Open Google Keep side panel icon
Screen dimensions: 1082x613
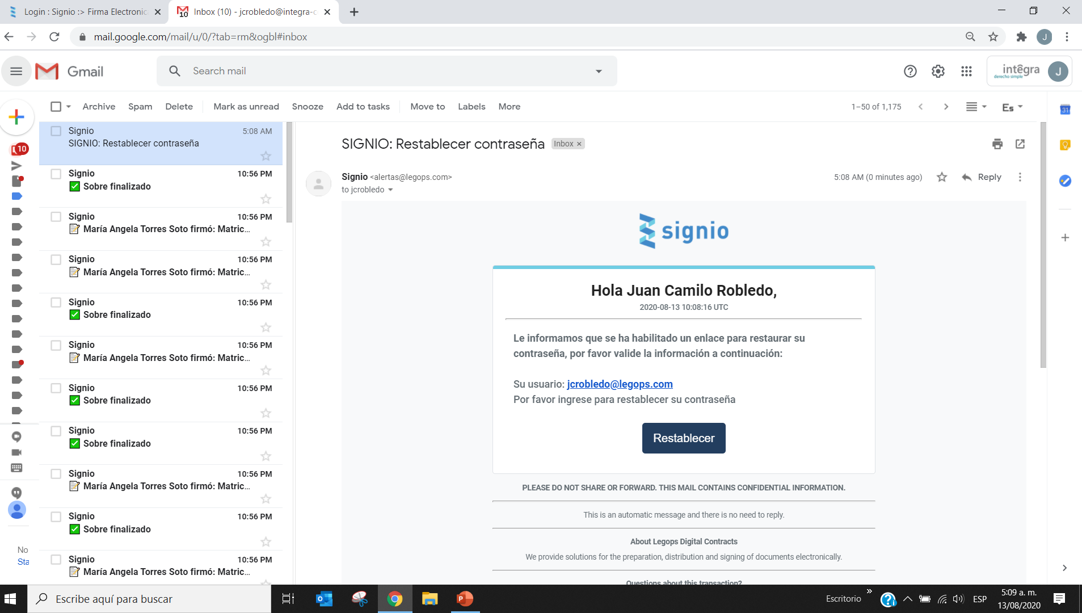coord(1065,145)
